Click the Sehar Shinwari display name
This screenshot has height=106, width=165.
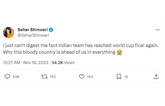[x=33, y=30]
